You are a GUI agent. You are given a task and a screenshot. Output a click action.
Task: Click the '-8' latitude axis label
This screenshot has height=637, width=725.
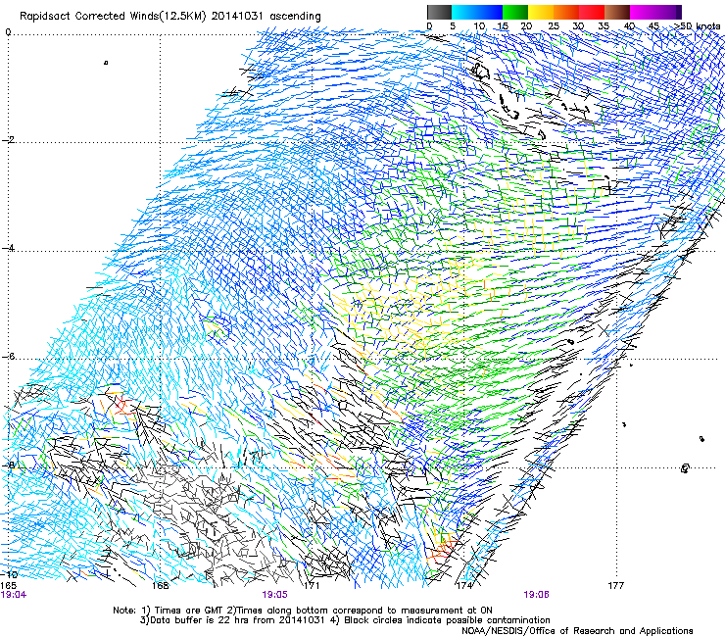[x=9, y=465]
